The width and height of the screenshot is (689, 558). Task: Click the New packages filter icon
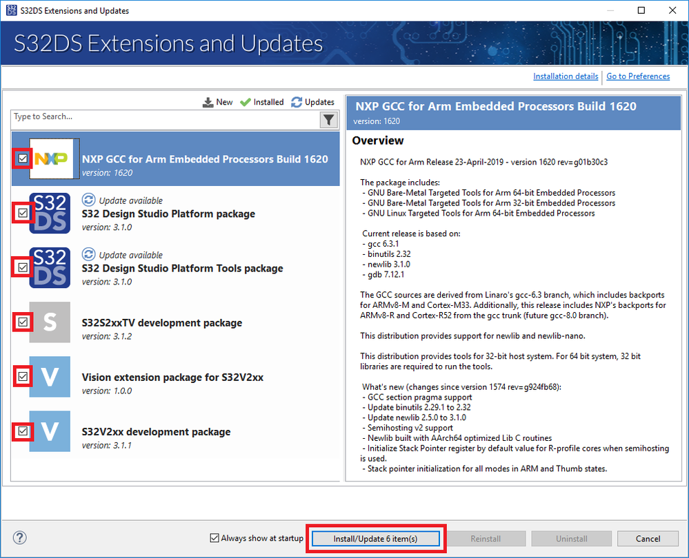pyautogui.click(x=208, y=102)
